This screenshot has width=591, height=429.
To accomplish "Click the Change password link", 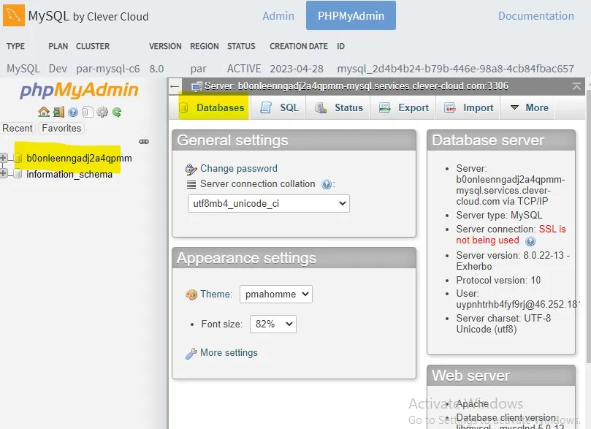I will [x=239, y=169].
